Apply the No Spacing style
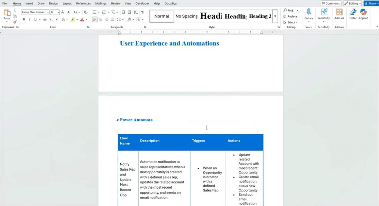379x206 pixels. click(x=186, y=16)
